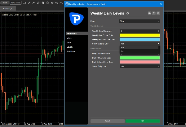Open the Show Daily Line dropdown
Image resolution: width=186 pixels, height=127 pixels.
point(140,66)
